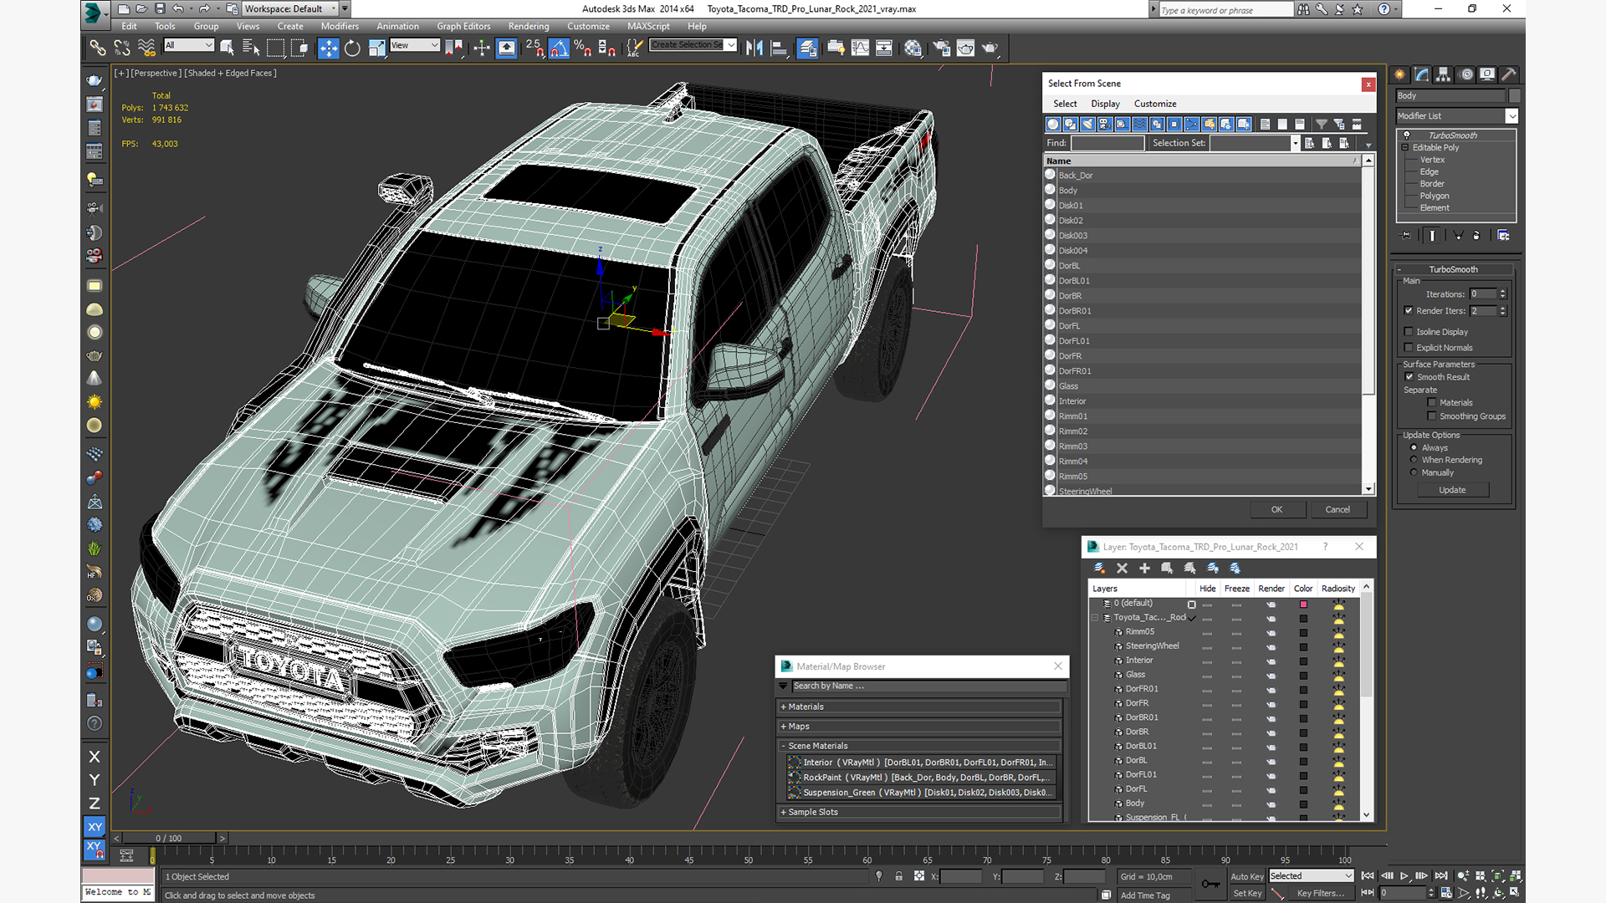Viewport: 1606px width, 903px height.
Task: Click the Set Key button
Action: coord(1246,893)
